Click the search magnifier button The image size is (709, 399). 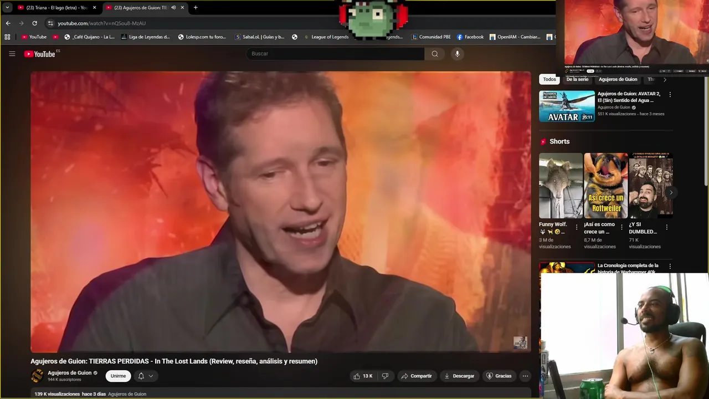pos(435,54)
